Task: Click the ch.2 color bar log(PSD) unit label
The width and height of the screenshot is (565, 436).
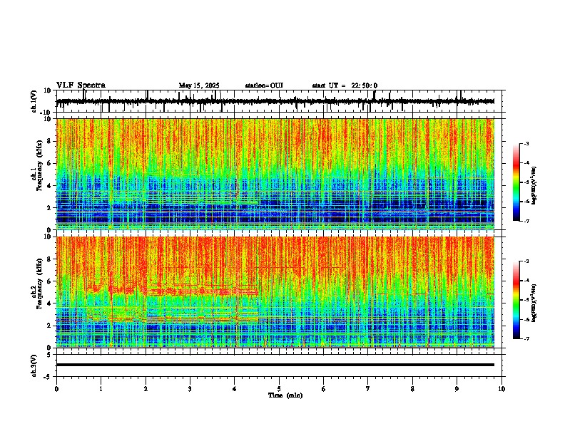Action: tap(534, 303)
